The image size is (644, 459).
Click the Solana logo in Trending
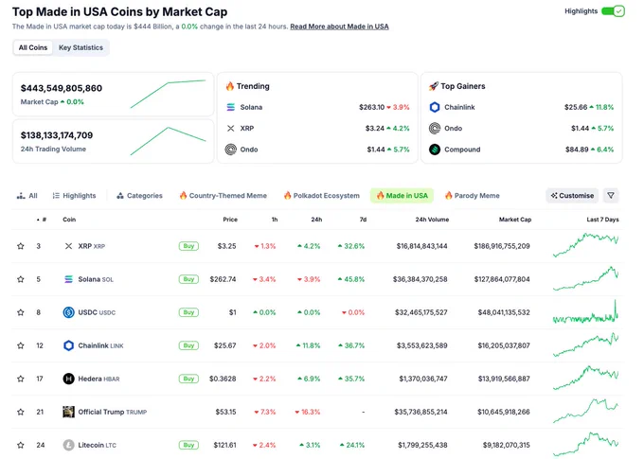point(231,107)
